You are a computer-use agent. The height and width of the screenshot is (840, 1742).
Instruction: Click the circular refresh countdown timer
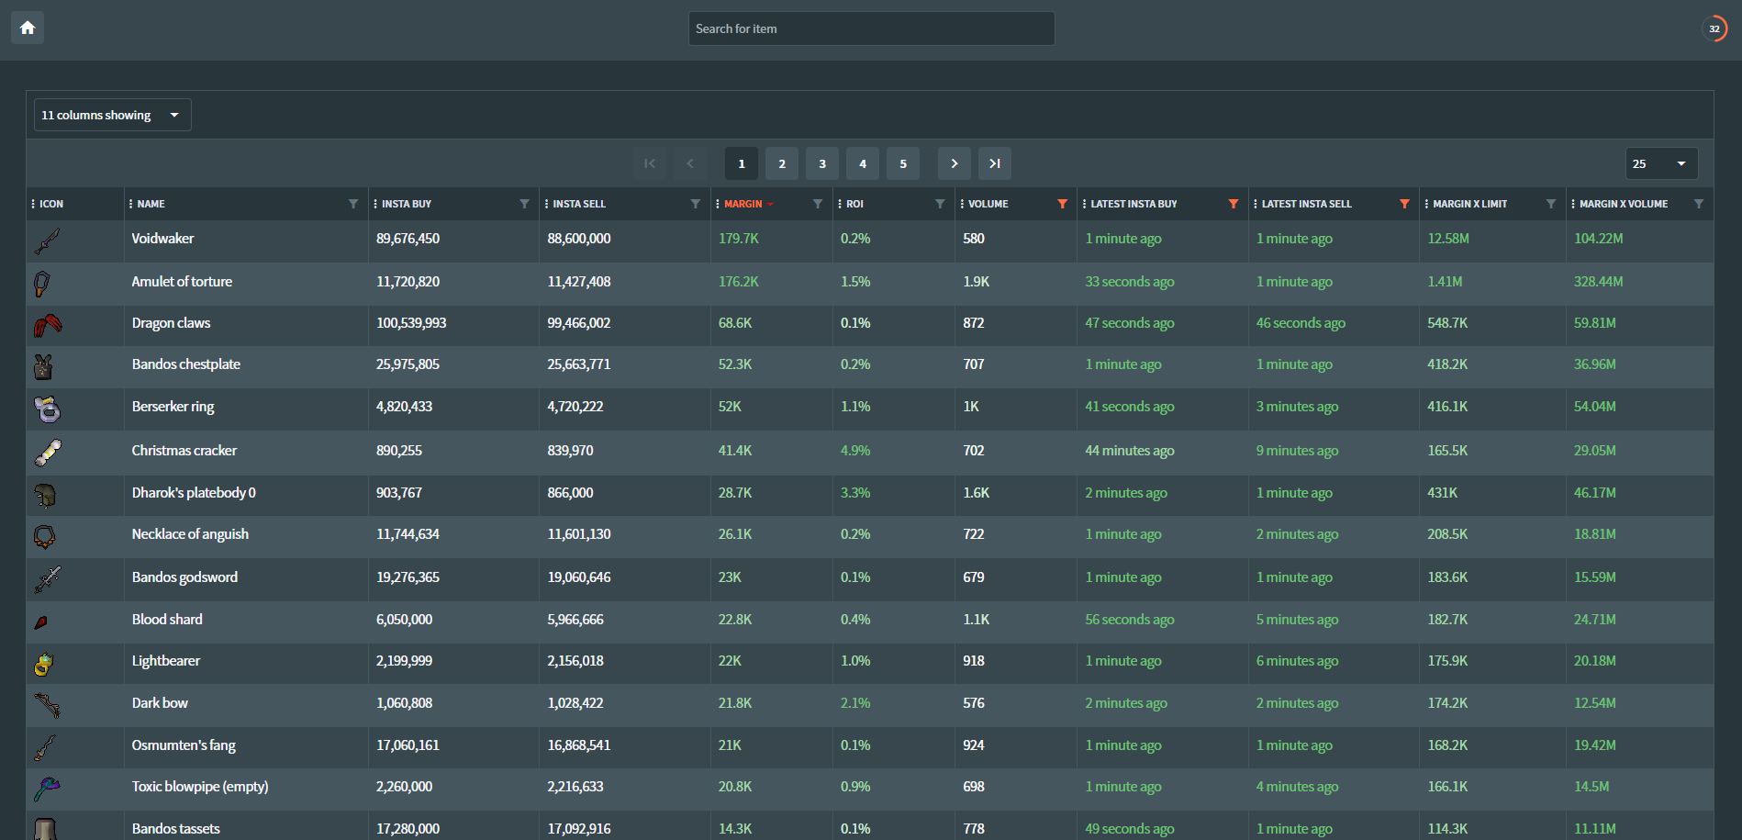[x=1714, y=28]
